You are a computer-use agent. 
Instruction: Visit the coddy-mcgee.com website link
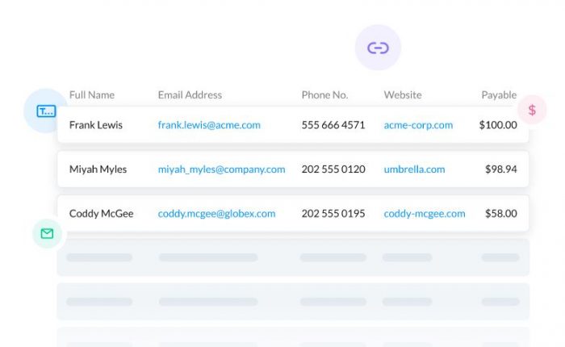click(x=424, y=214)
